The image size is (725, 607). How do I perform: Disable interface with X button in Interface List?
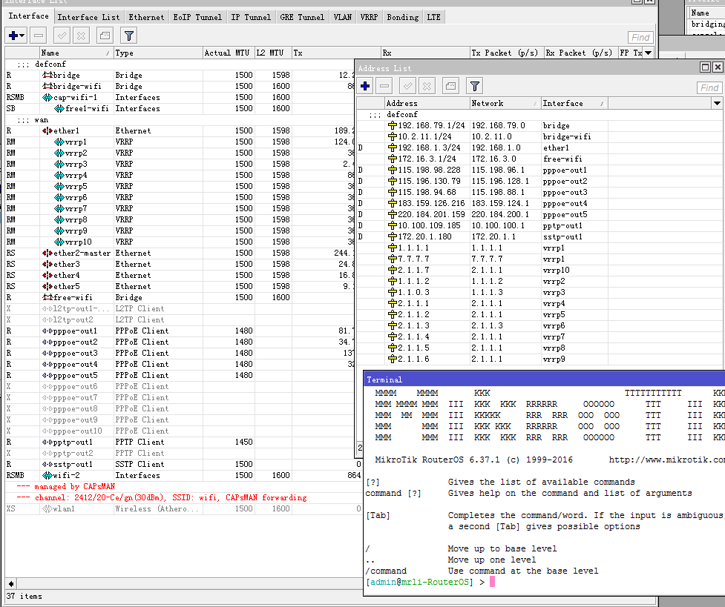coord(82,36)
